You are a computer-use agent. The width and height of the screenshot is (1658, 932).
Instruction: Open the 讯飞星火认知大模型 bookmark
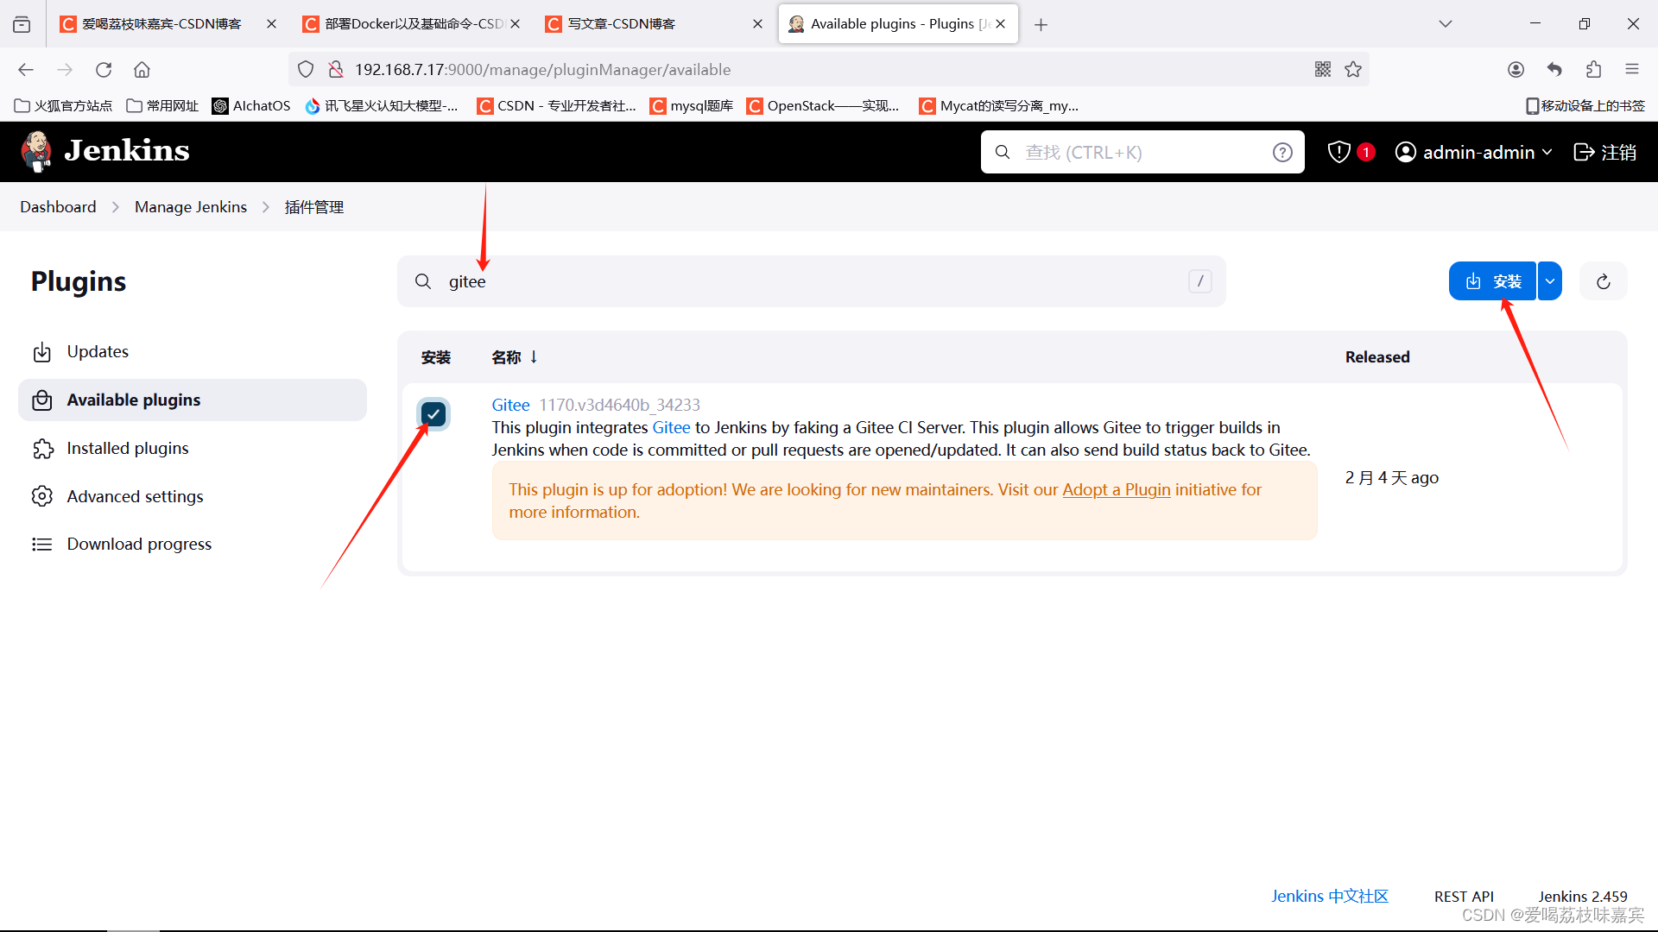pyautogui.click(x=382, y=105)
